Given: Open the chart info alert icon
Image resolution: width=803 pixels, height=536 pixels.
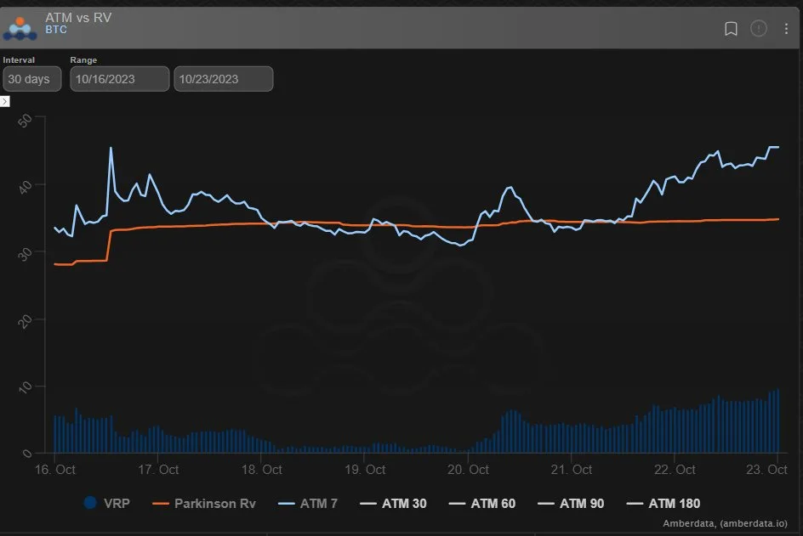Looking at the screenshot, I should [759, 28].
